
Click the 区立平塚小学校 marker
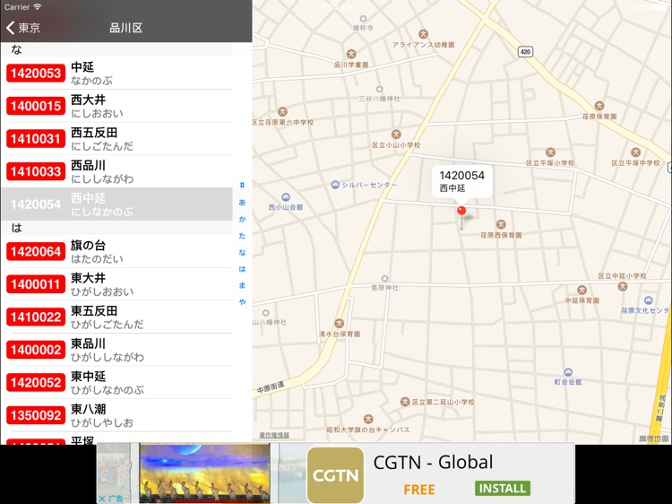tap(550, 152)
